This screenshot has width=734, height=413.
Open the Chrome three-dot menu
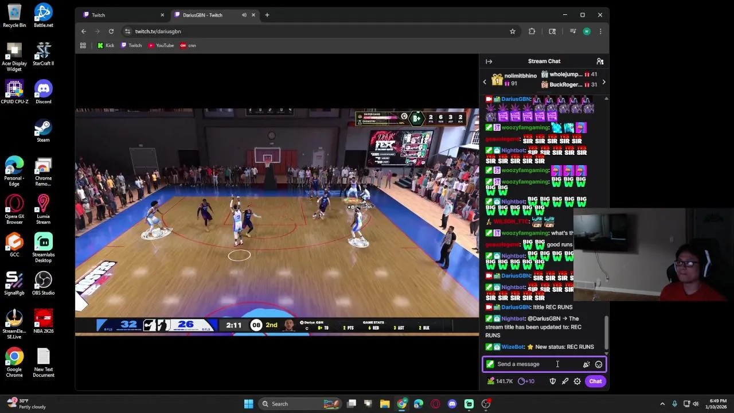pos(600,32)
